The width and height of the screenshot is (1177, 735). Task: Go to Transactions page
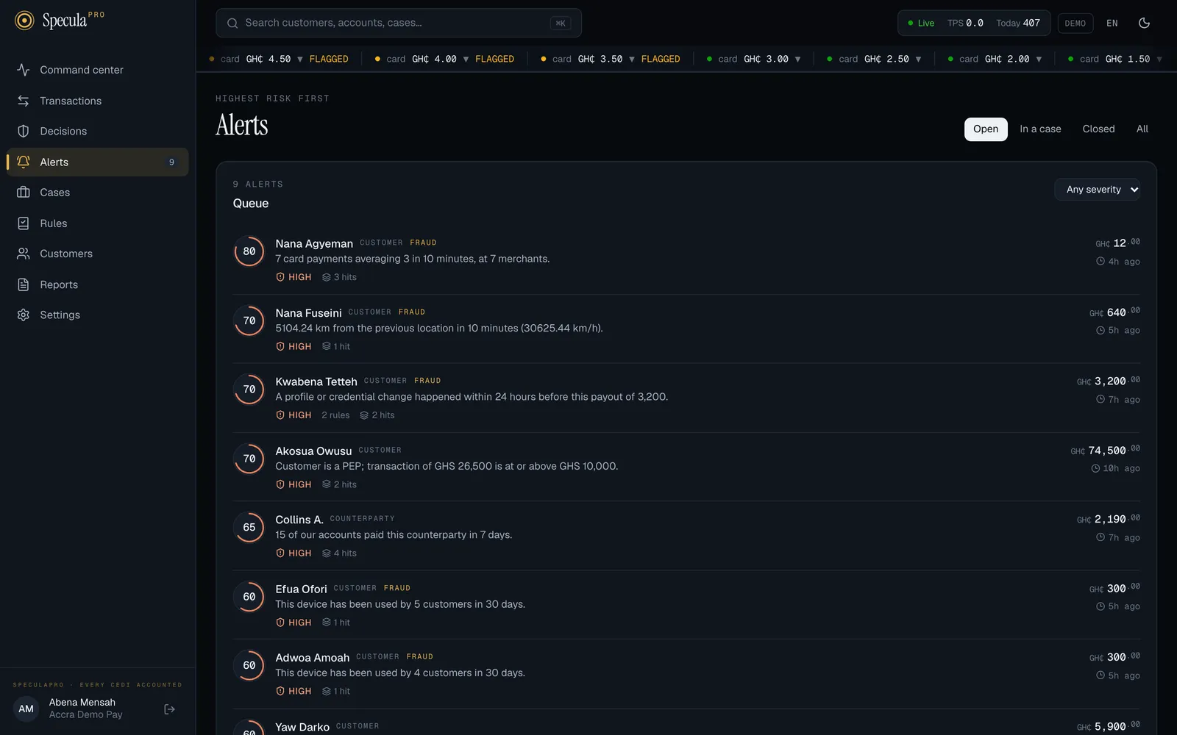(98, 101)
